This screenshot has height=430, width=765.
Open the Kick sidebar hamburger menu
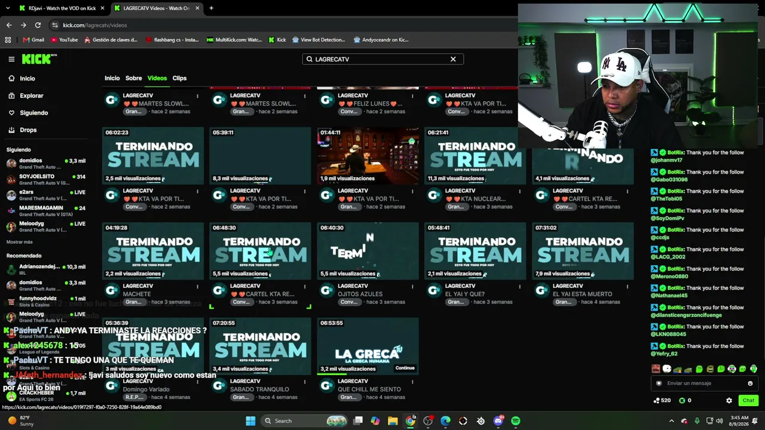tap(11, 59)
